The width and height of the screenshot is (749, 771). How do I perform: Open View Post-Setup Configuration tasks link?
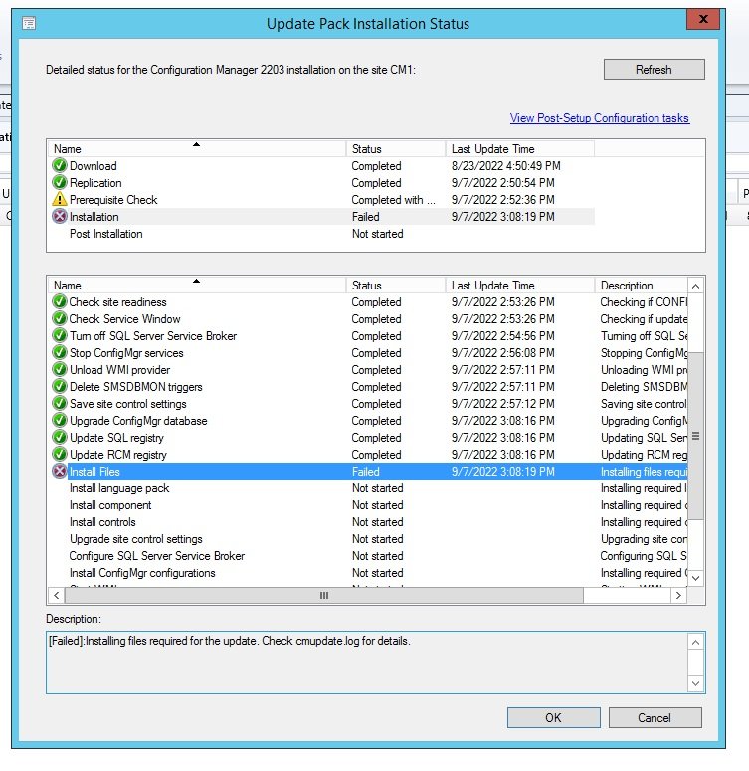pyautogui.click(x=600, y=118)
